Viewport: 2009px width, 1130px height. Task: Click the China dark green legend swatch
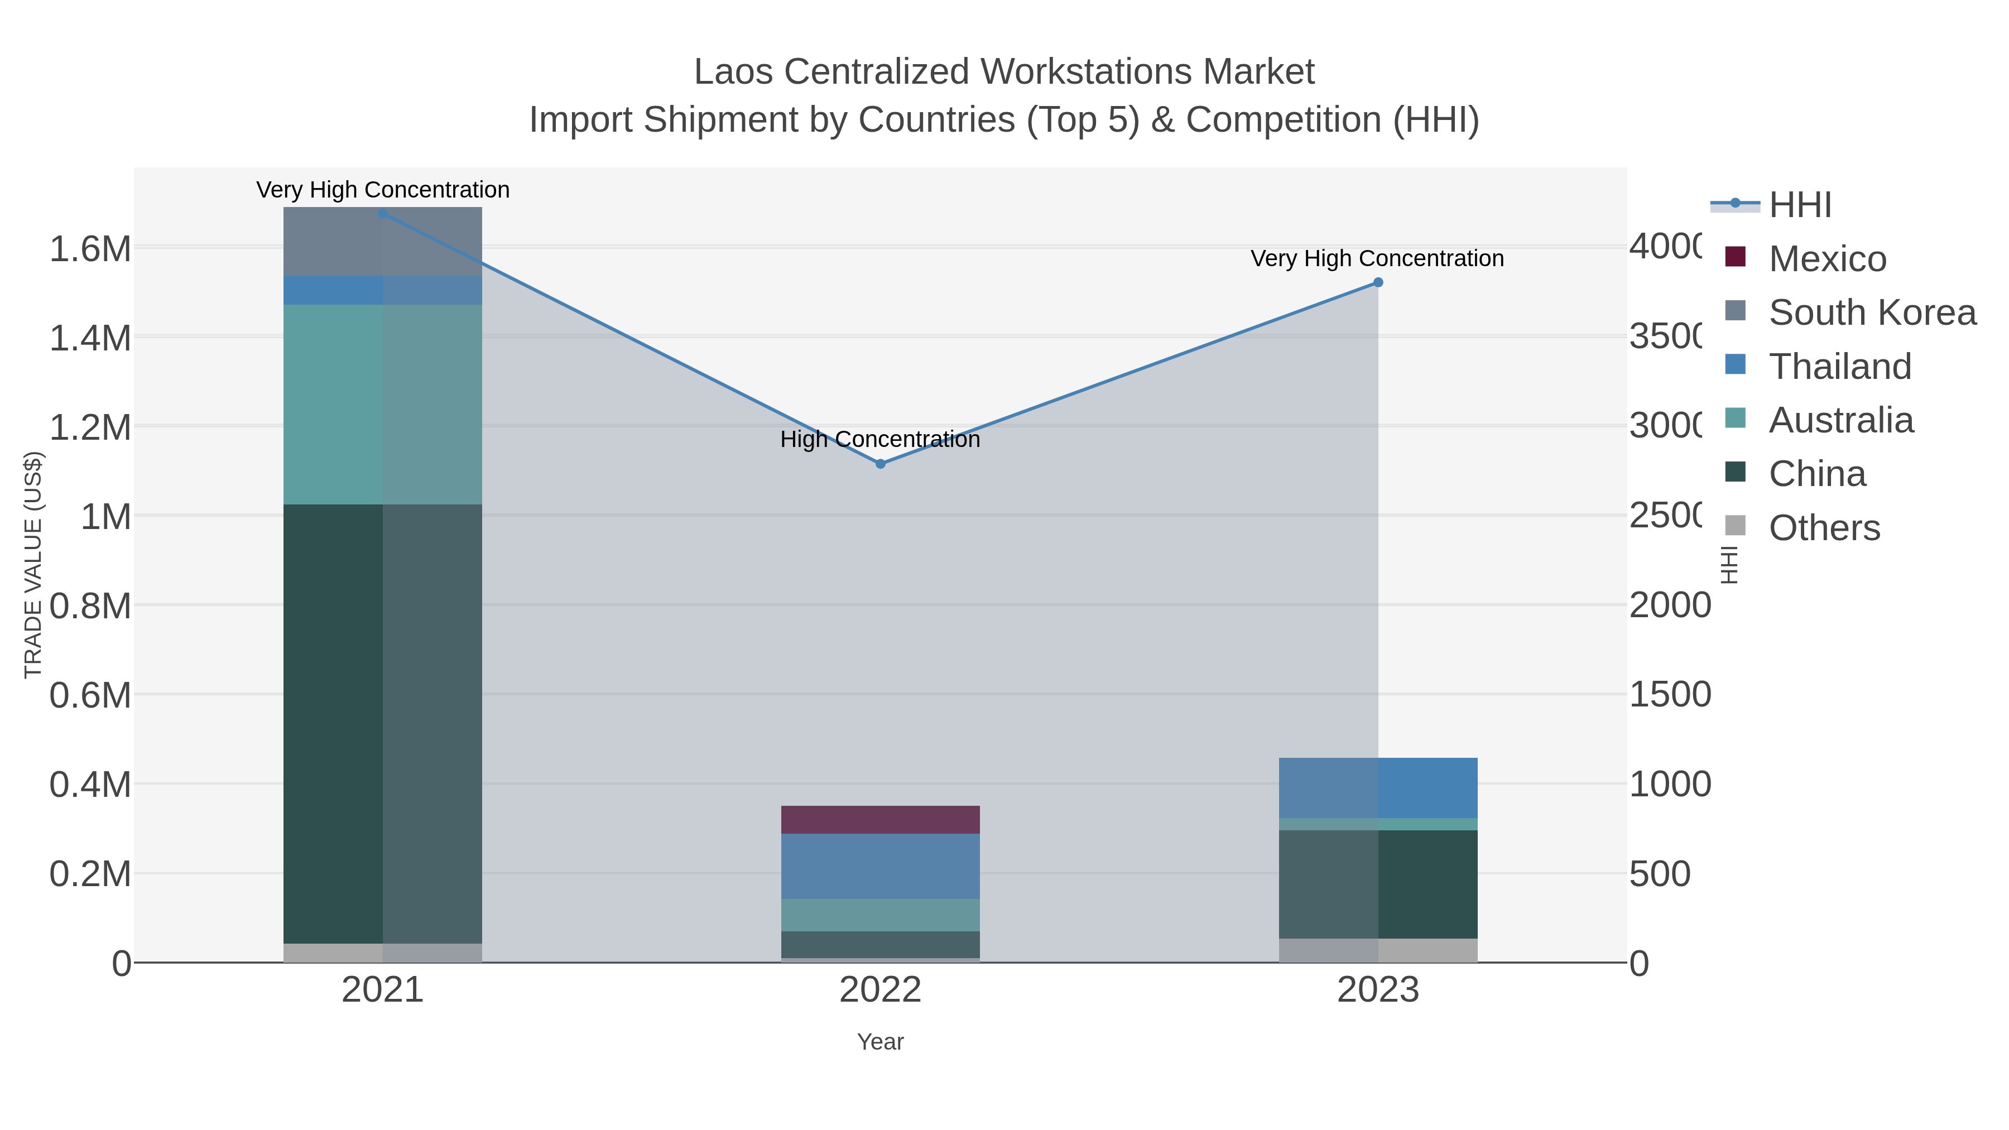1735,472
